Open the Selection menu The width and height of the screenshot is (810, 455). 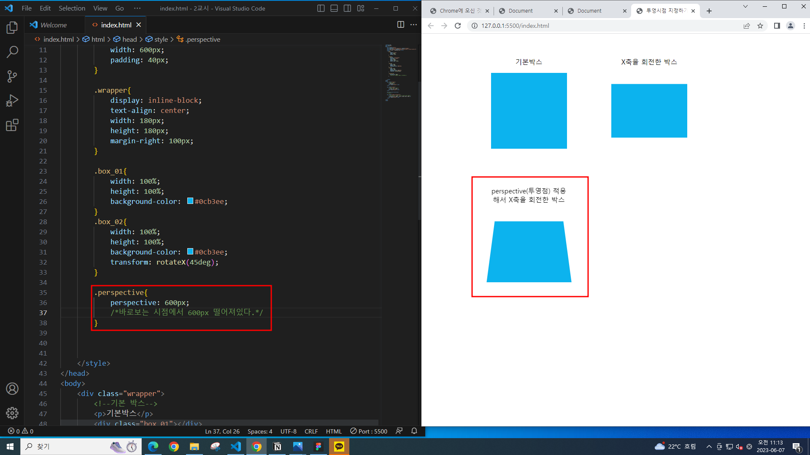point(72,8)
